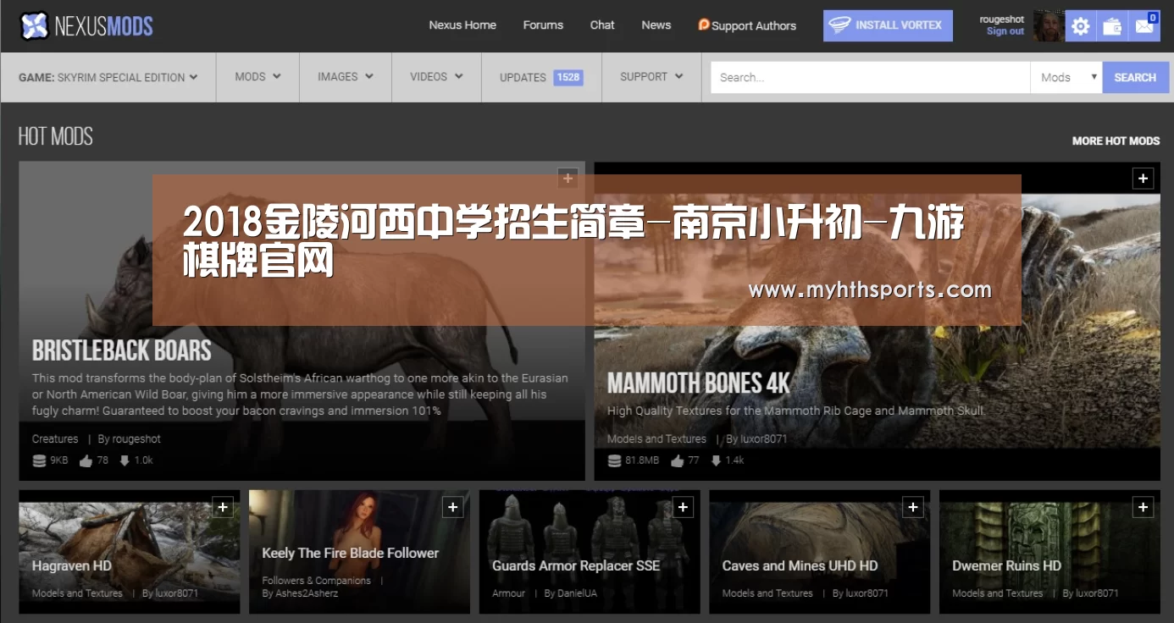1174x623 pixels.
Task: Click the Search button
Action: point(1135,77)
